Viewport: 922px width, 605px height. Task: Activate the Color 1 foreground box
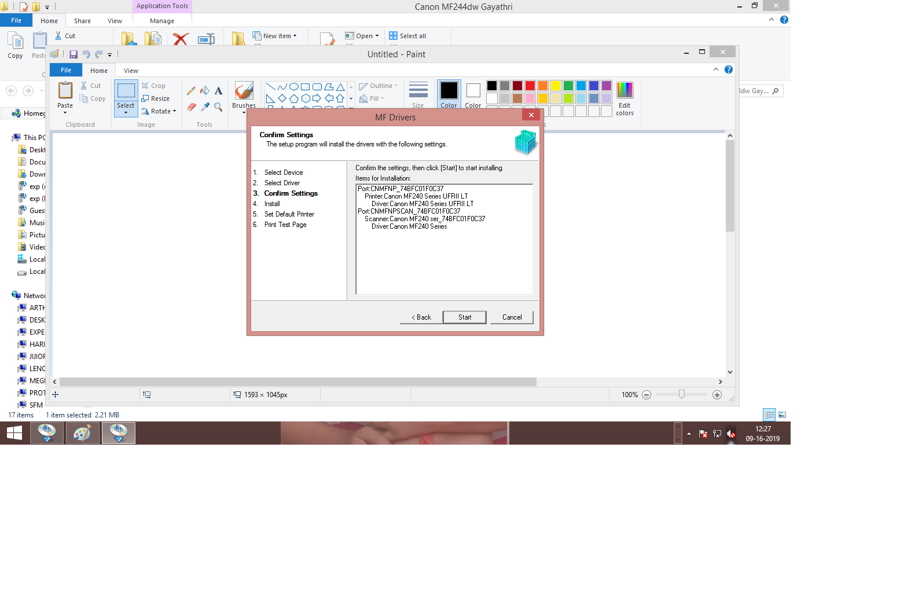pyautogui.click(x=449, y=94)
